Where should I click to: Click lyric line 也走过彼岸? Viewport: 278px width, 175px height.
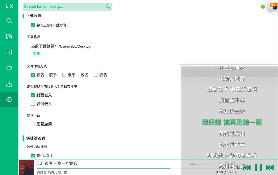[x=232, y=145]
